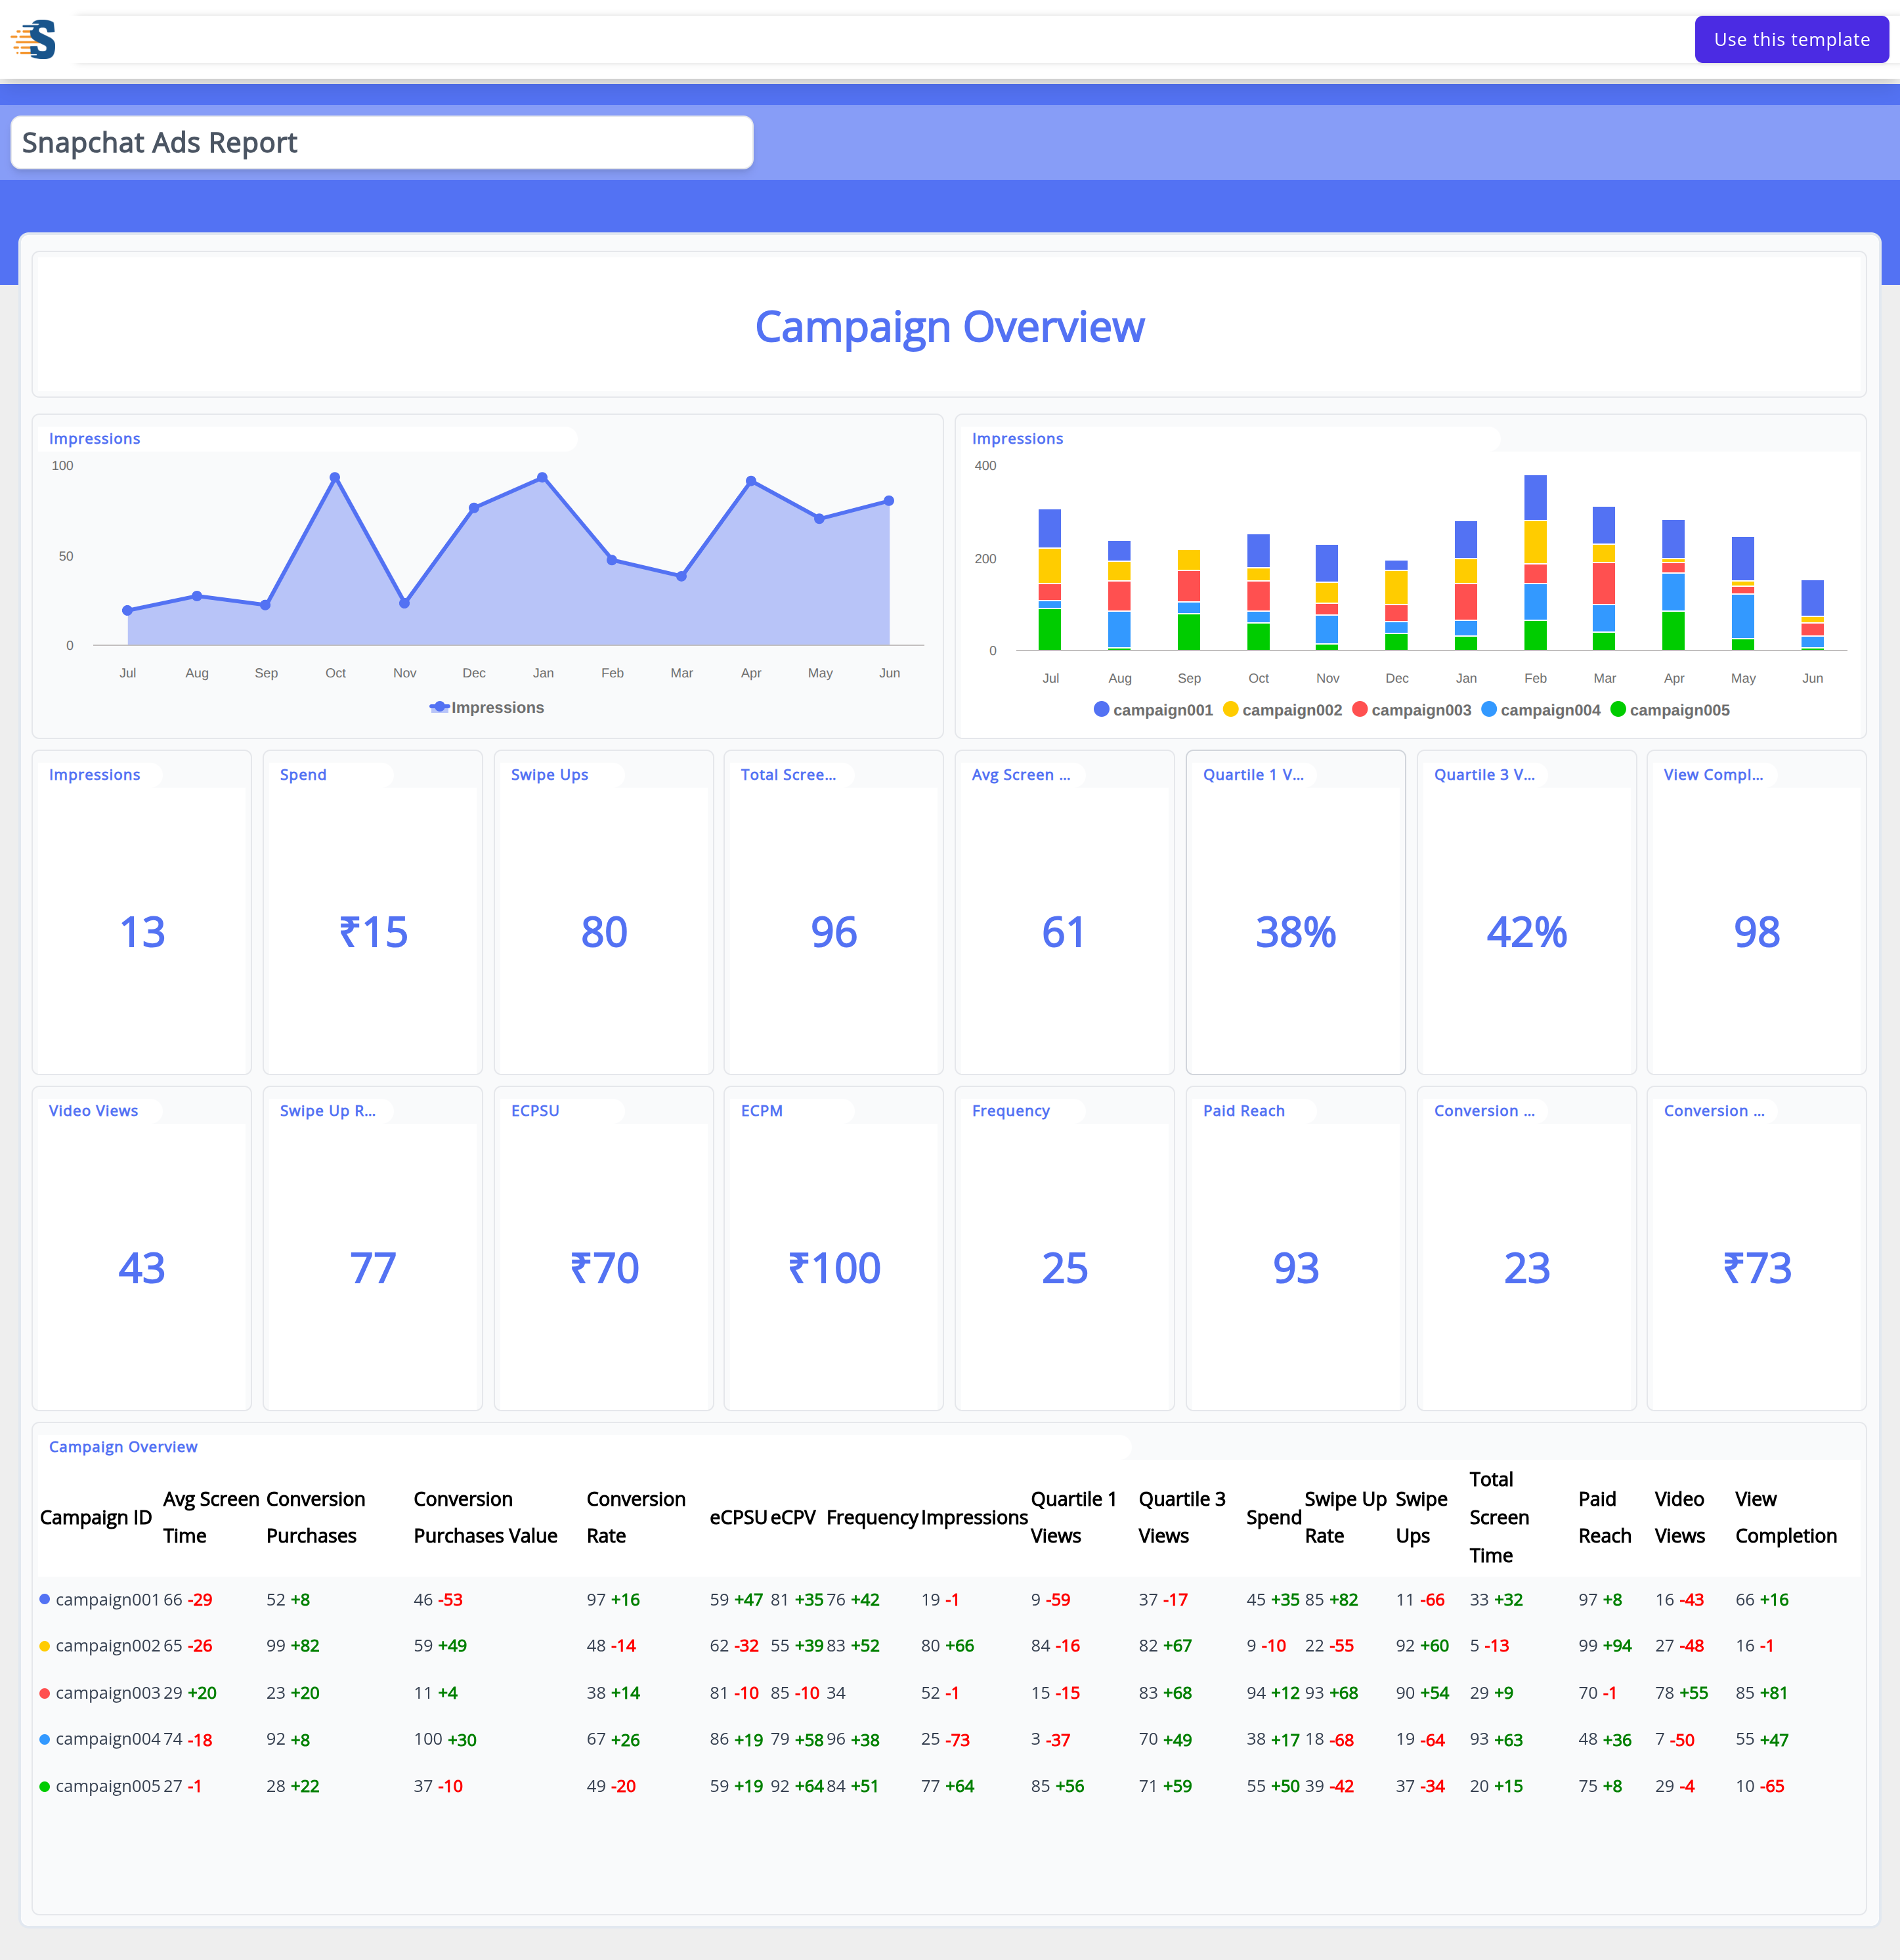
Task: Click the Impressions line chart title
Action: coord(95,438)
